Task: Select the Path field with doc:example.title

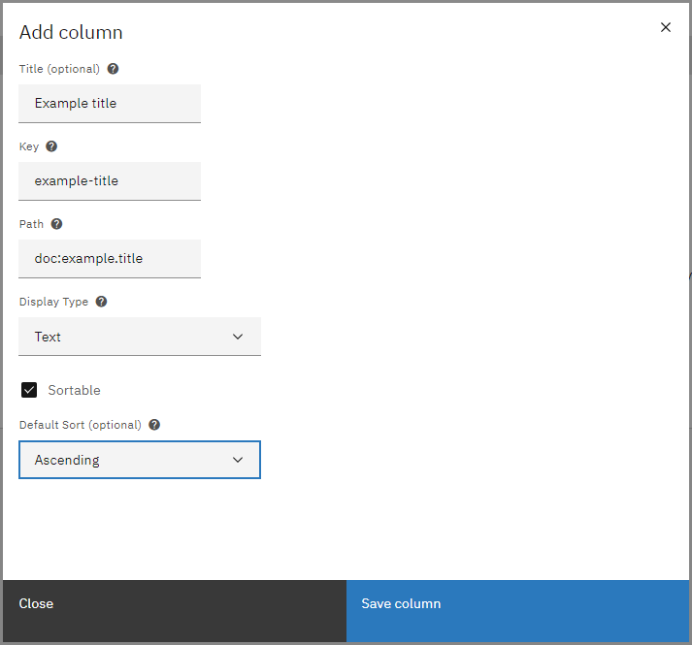Action: click(110, 258)
